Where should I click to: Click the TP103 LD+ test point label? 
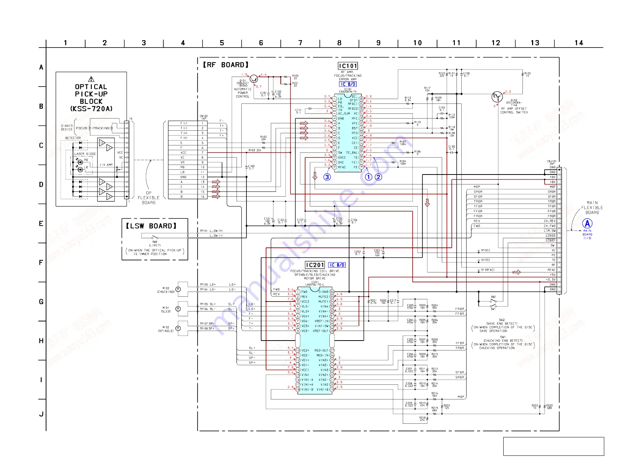208,285
